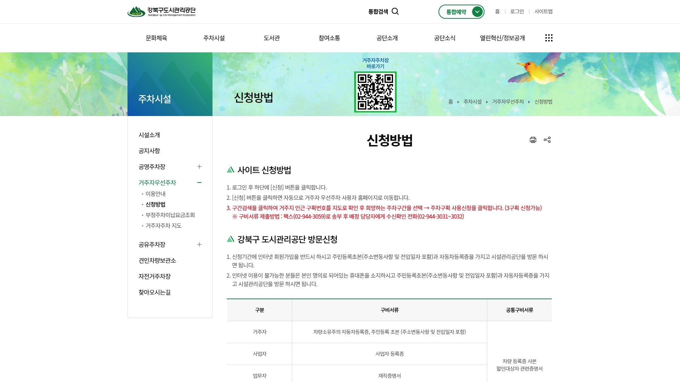Click the 구비서류 table header
Image resolution: width=680 pixels, height=382 pixels.
(390, 310)
